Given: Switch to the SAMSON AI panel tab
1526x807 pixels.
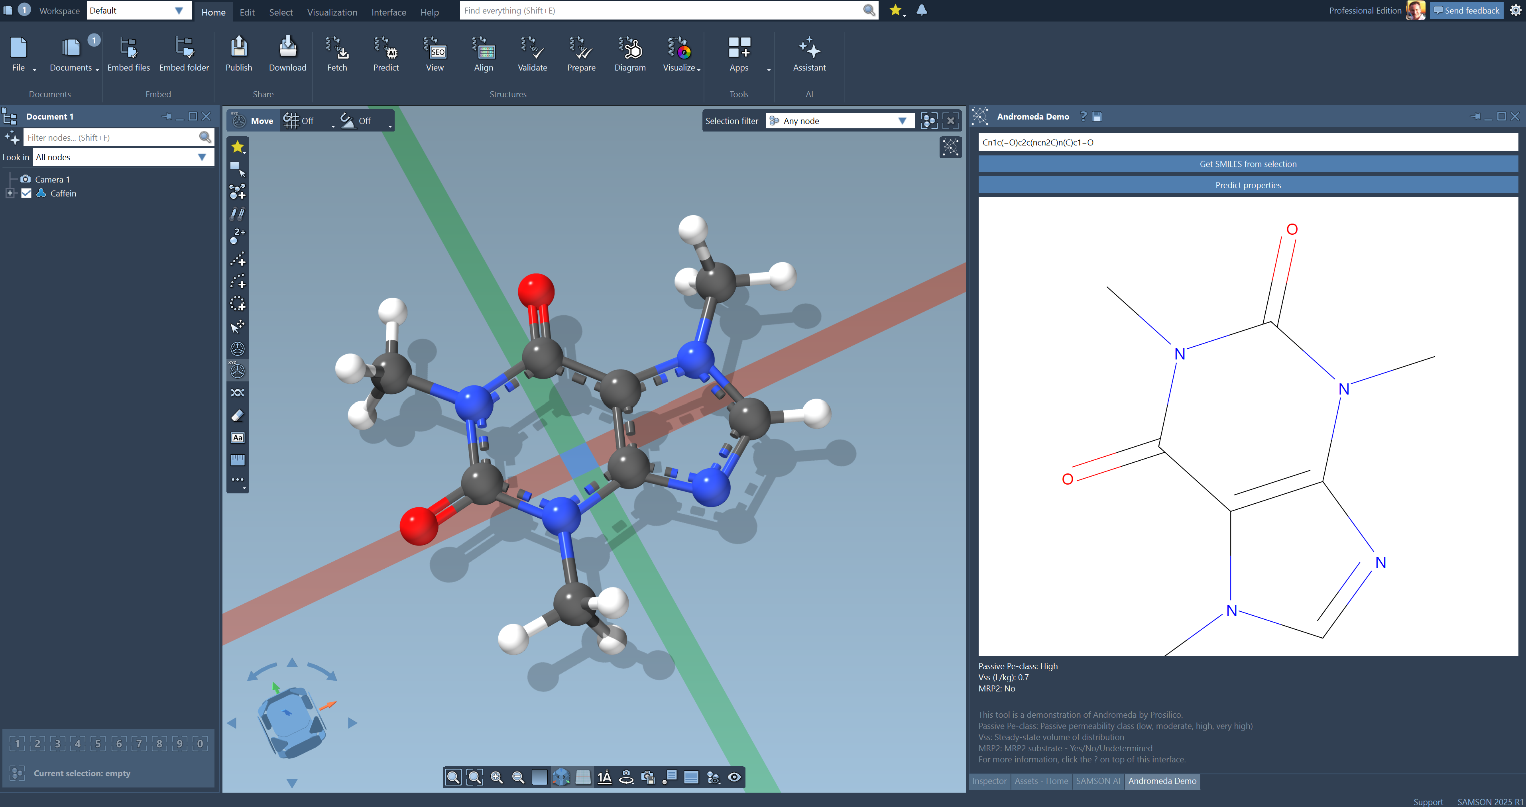Looking at the screenshot, I should [1098, 781].
